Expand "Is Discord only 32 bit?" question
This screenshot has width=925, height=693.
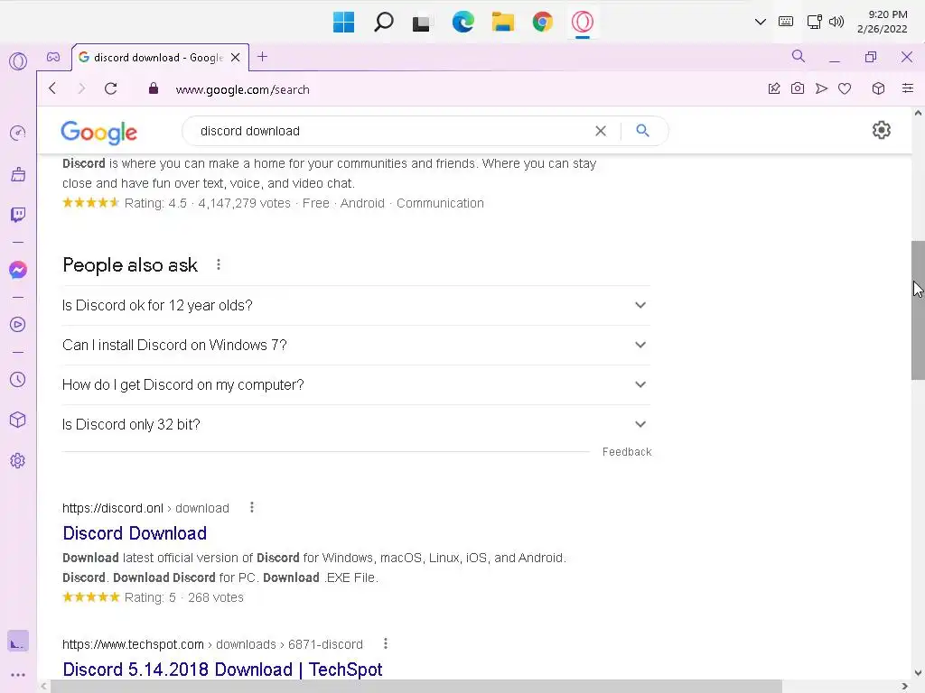click(x=356, y=424)
